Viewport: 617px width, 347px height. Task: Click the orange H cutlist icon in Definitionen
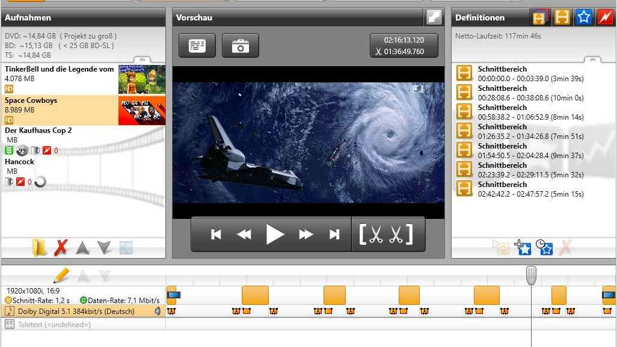[464, 72]
